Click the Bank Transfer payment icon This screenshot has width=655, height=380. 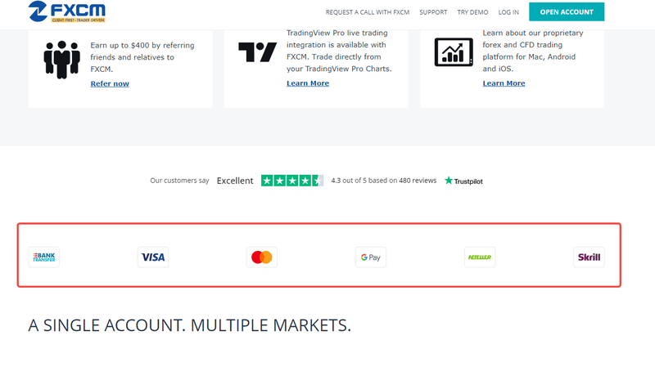click(43, 257)
